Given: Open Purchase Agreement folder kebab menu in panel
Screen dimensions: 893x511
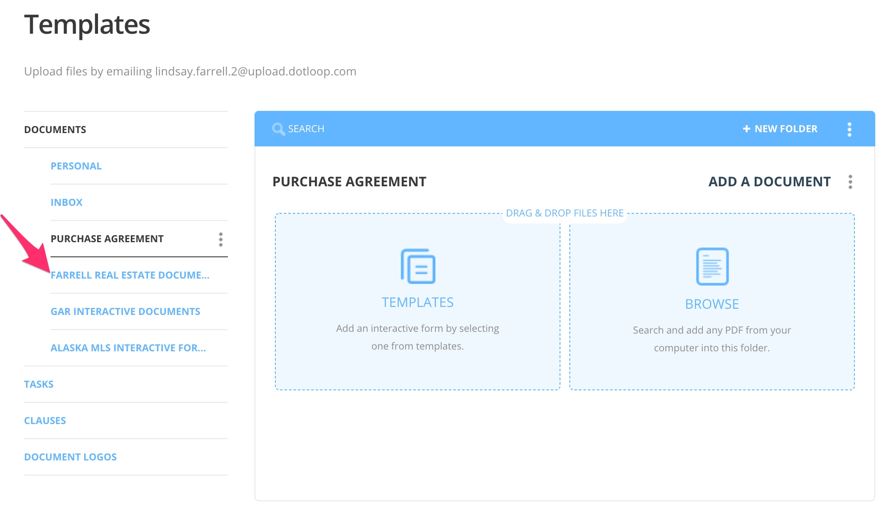Looking at the screenshot, I should tap(850, 182).
